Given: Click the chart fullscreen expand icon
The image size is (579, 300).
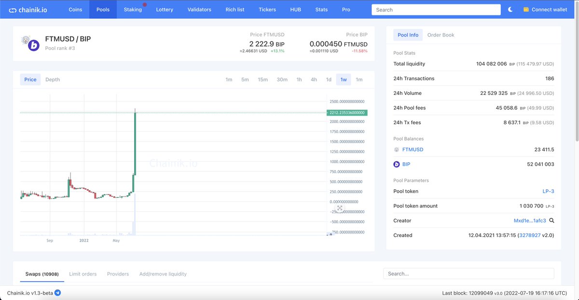Looking at the screenshot, I should click(340, 208).
